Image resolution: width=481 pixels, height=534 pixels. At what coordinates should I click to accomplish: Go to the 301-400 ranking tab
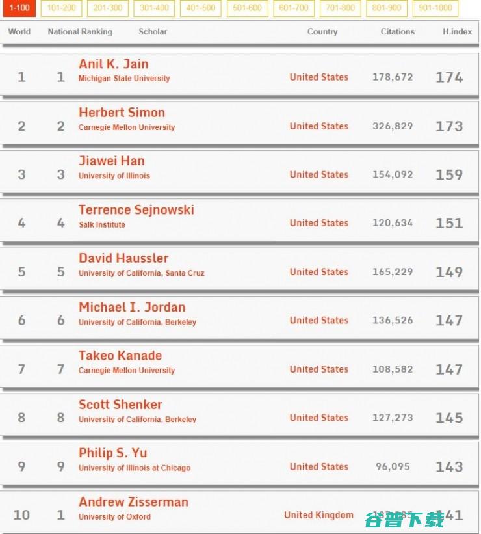154,8
